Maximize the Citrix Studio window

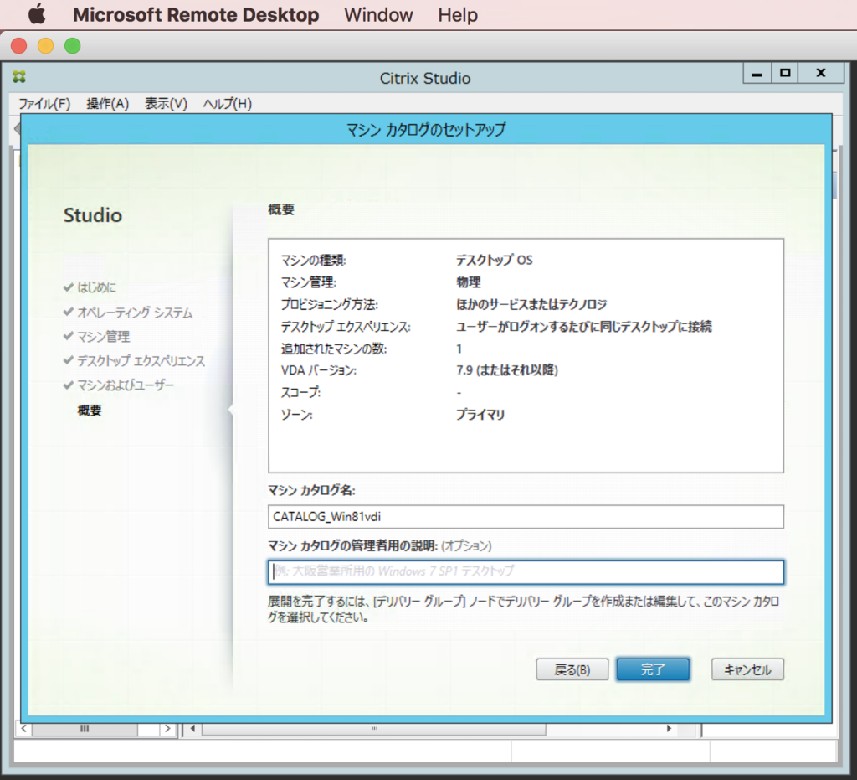[x=785, y=73]
